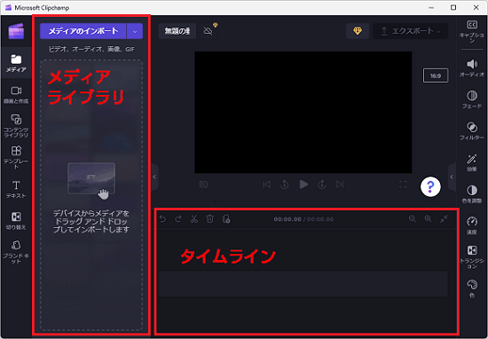
Task: Open the Audio properties panel
Action: point(472,67)
